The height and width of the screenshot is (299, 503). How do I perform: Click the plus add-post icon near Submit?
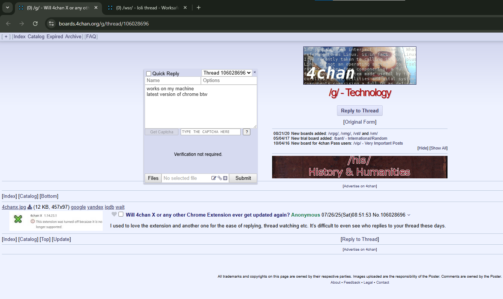tap(225, 178)
